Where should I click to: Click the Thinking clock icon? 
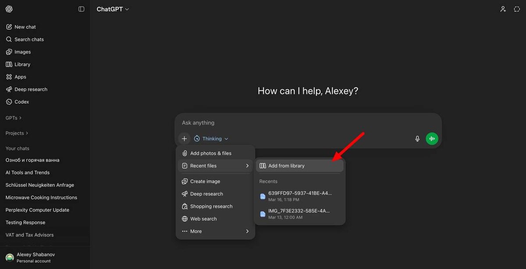point(197,139)
